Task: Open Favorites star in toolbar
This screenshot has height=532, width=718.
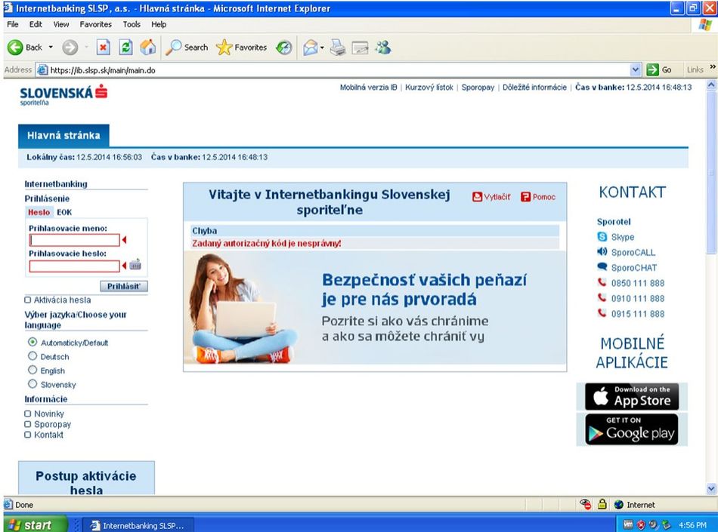Action: [x=224, y=47]
